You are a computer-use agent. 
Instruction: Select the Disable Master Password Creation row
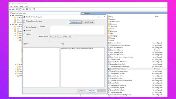pyautogui.click(x=137, y=81)
